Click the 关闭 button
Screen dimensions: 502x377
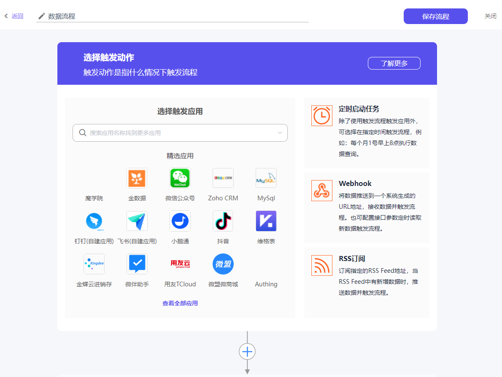490,16
